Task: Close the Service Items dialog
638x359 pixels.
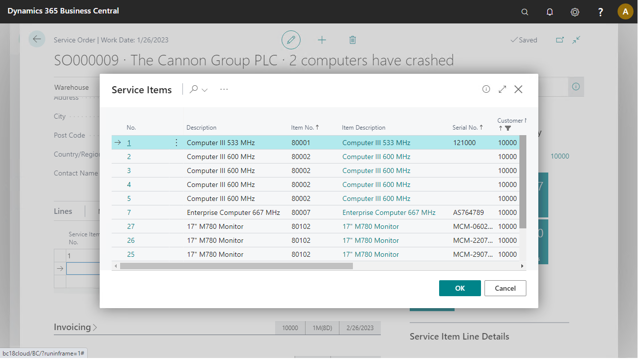Action: coord(518,89)
